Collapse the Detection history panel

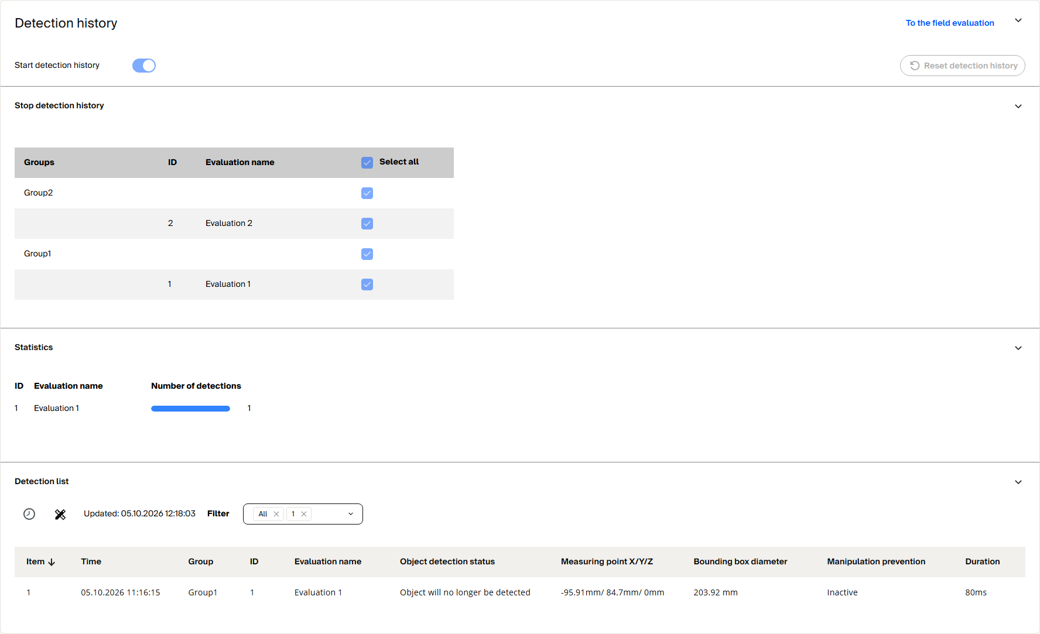[x=1018, y=20]
